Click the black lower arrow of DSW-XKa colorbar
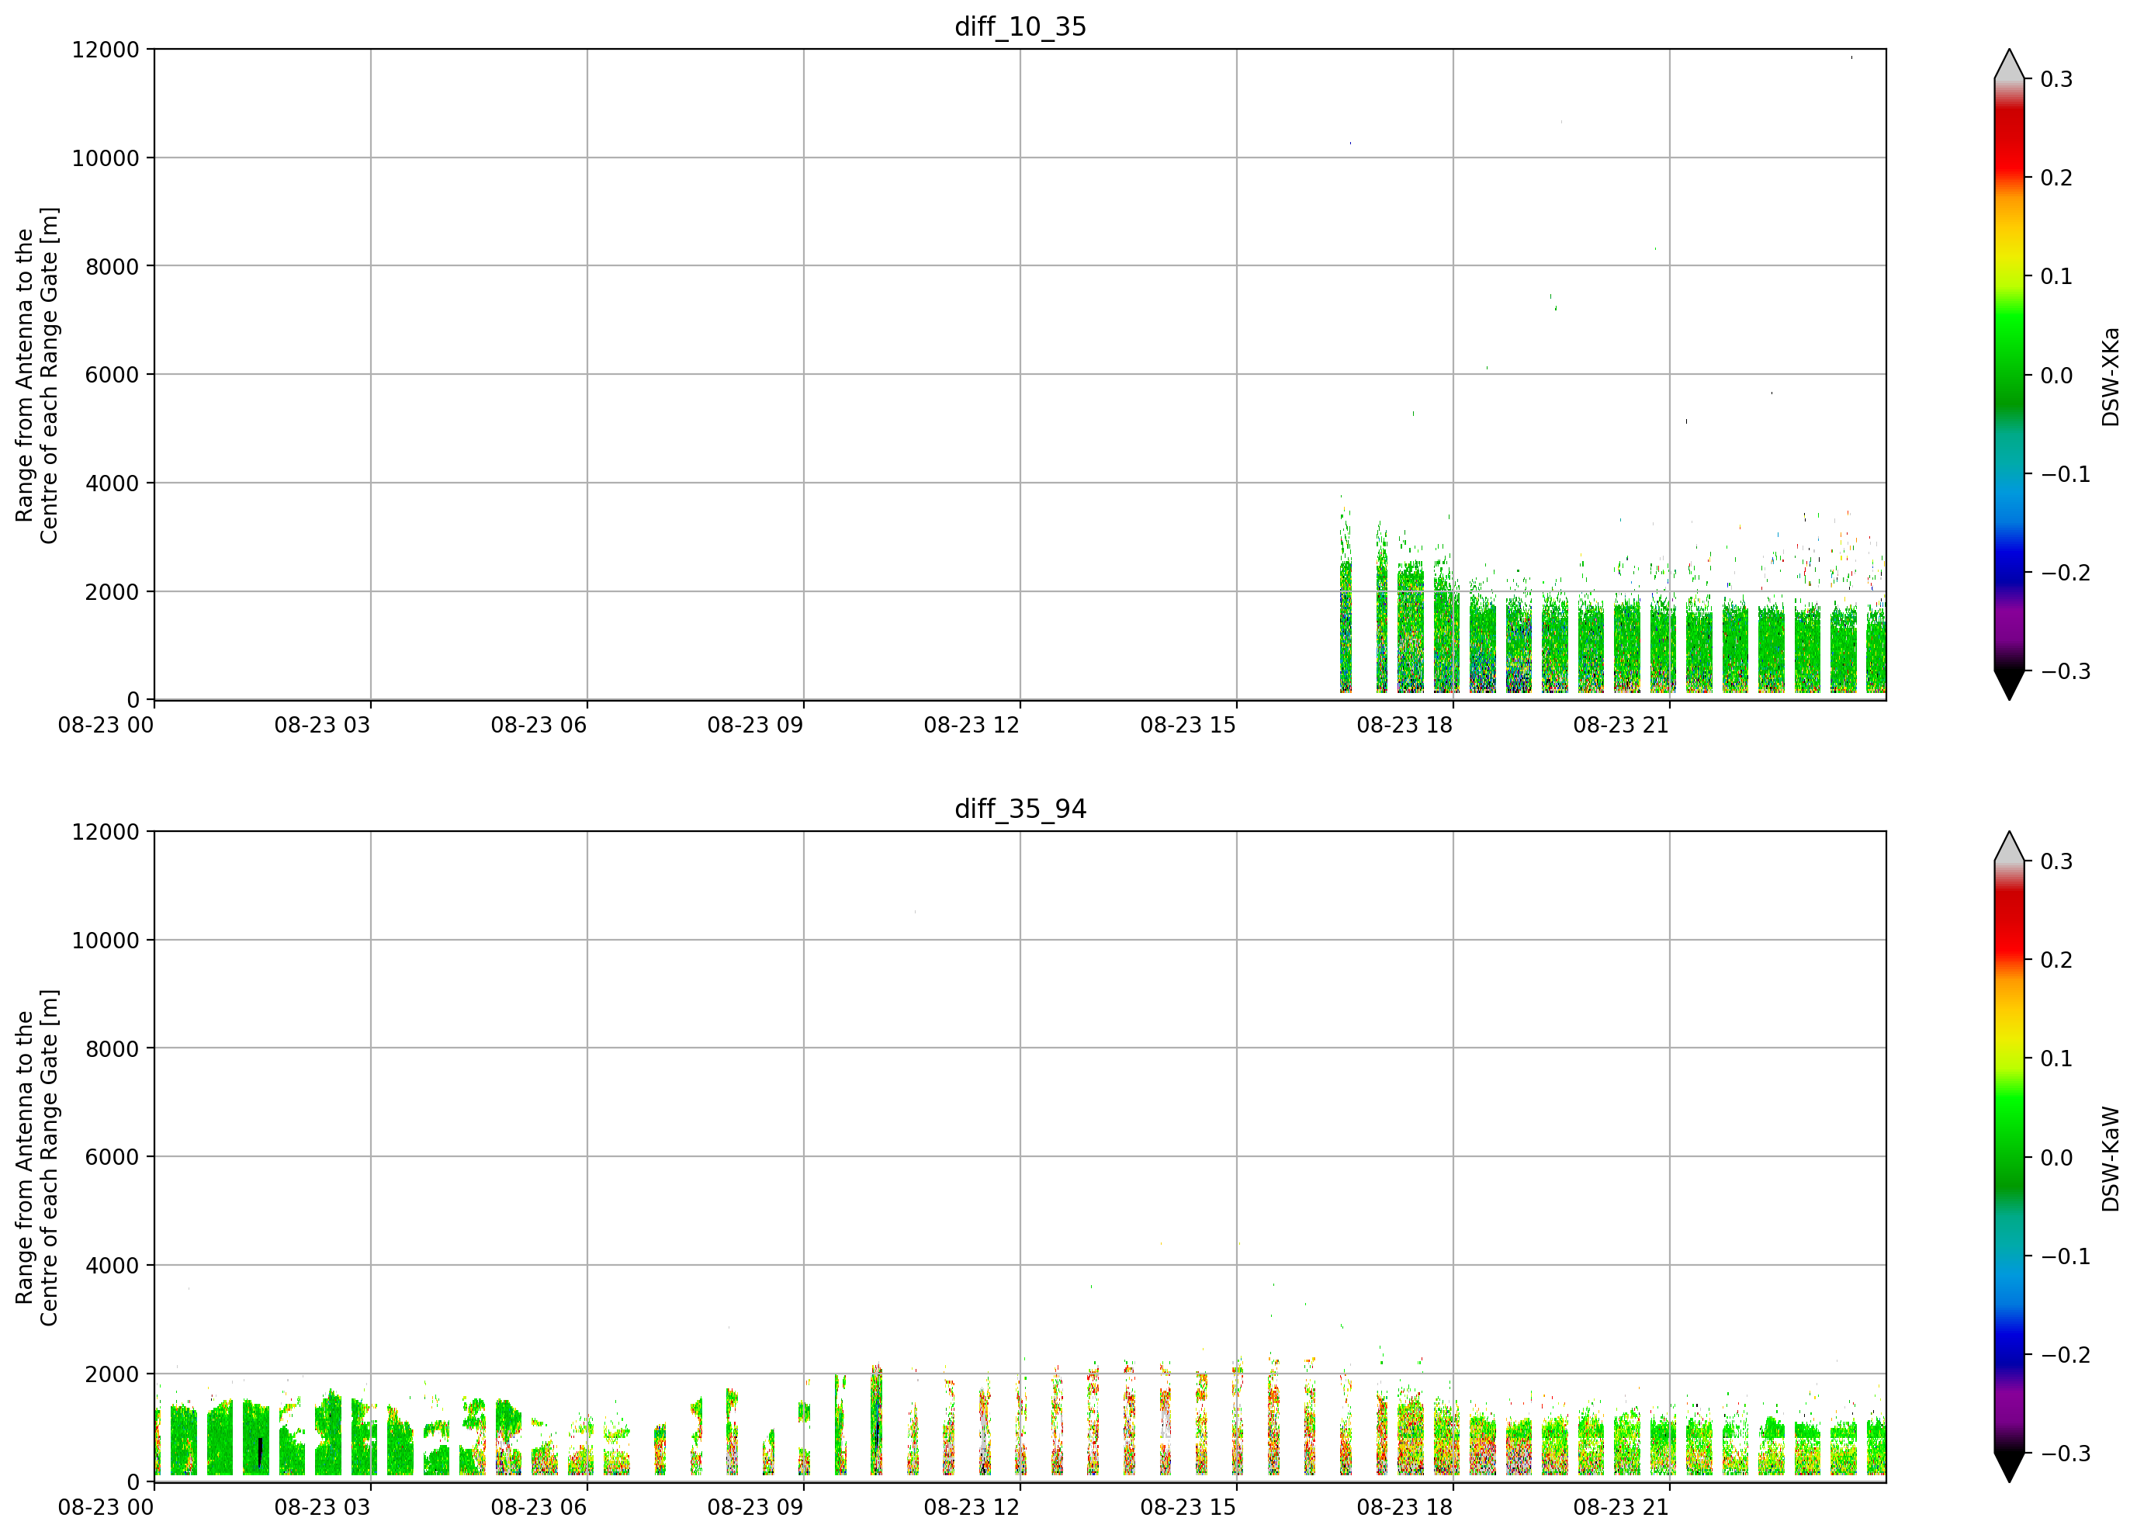2137x1535 pixels. (2010, 685)
